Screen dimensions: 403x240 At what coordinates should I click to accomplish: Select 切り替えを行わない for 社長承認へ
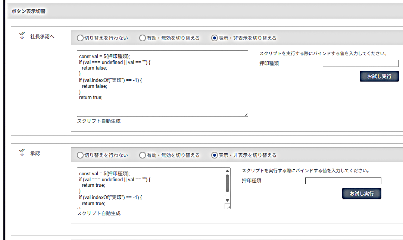(x=80, y=38)
